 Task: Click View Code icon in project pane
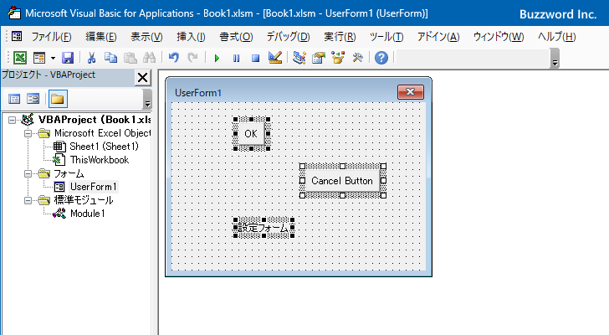coord(14,99)
